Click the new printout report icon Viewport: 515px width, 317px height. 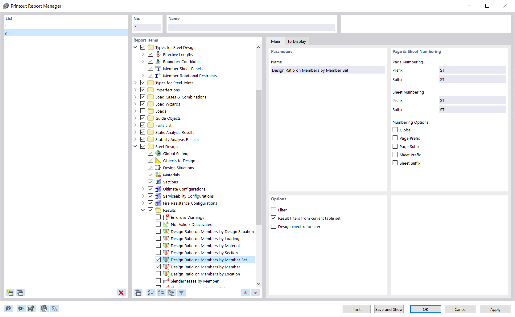(x=10, y=293)
